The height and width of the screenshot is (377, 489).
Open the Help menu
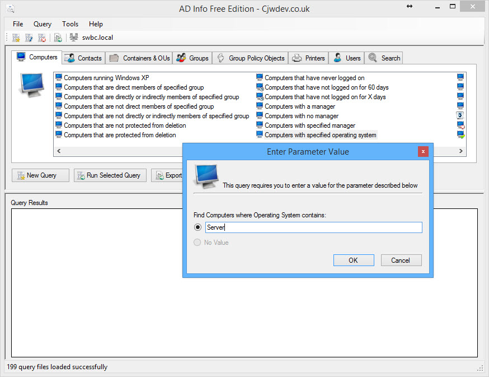[x=96, y=24]
